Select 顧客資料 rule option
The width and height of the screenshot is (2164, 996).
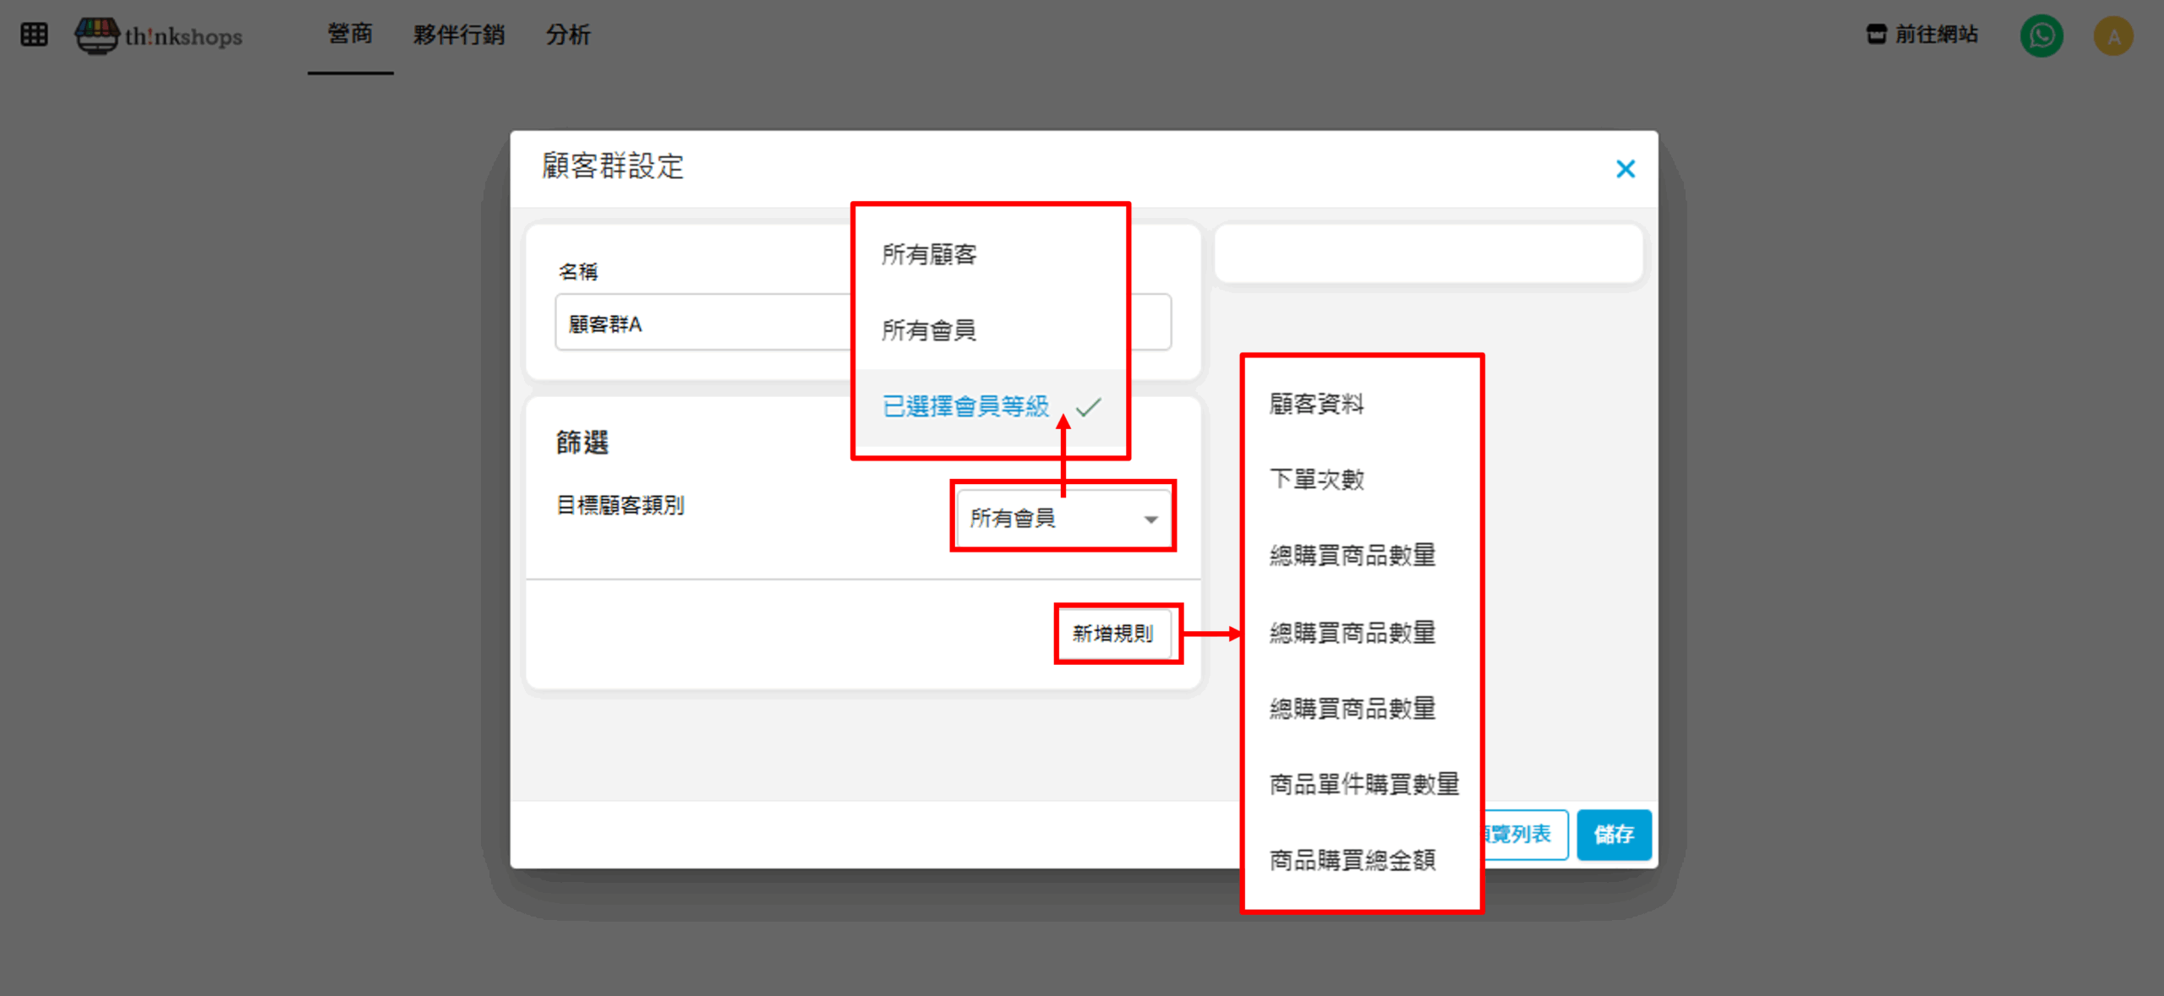1316,404
